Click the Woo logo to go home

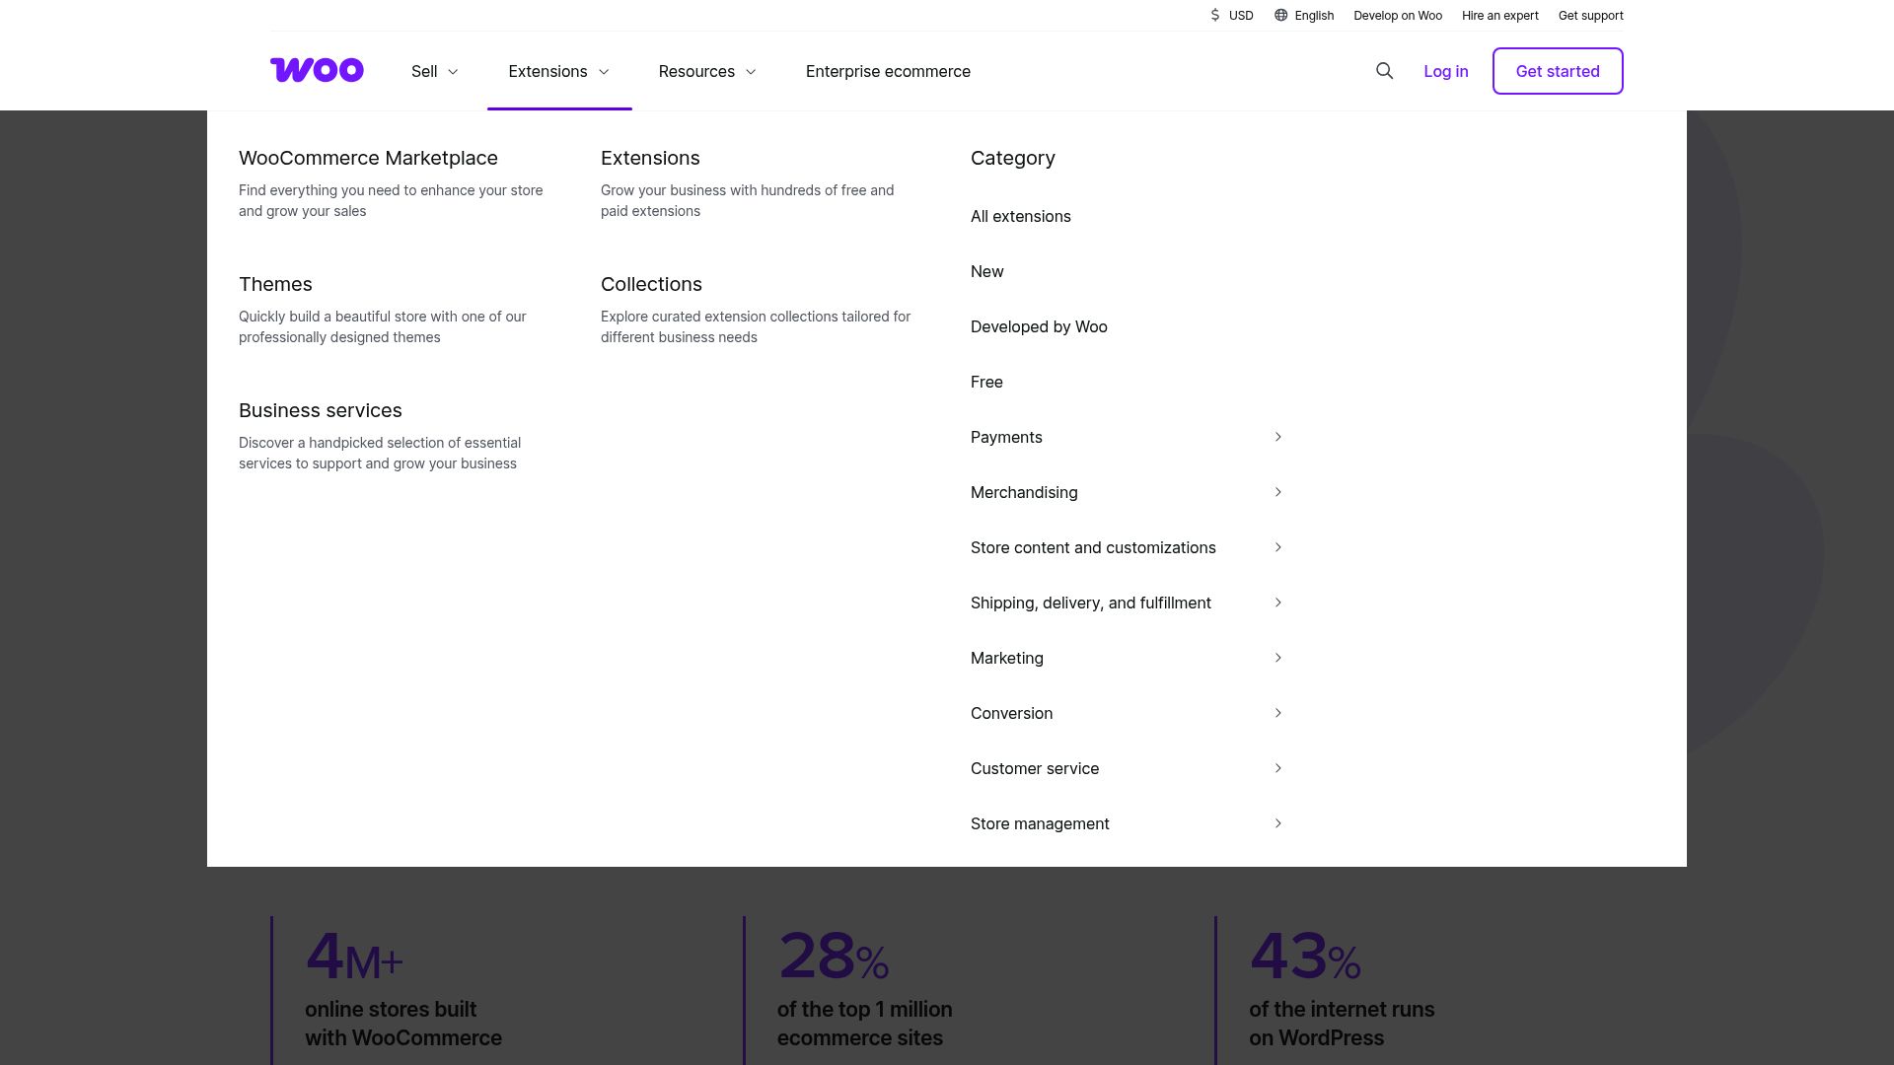coord(316,70)
